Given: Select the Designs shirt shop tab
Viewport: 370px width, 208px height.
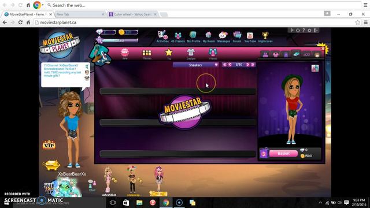Looking at the screenshot, I should pyautogui.click(x=191, y=54).
